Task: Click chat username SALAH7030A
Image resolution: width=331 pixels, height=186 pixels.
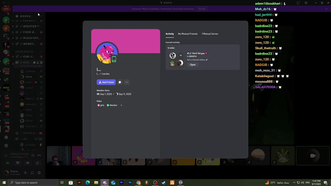Action: tap(265, 87)
